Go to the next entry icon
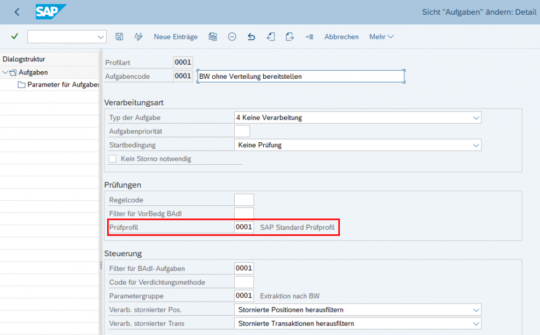The height and width of the screenshot is (335, 540). [289, 37]
